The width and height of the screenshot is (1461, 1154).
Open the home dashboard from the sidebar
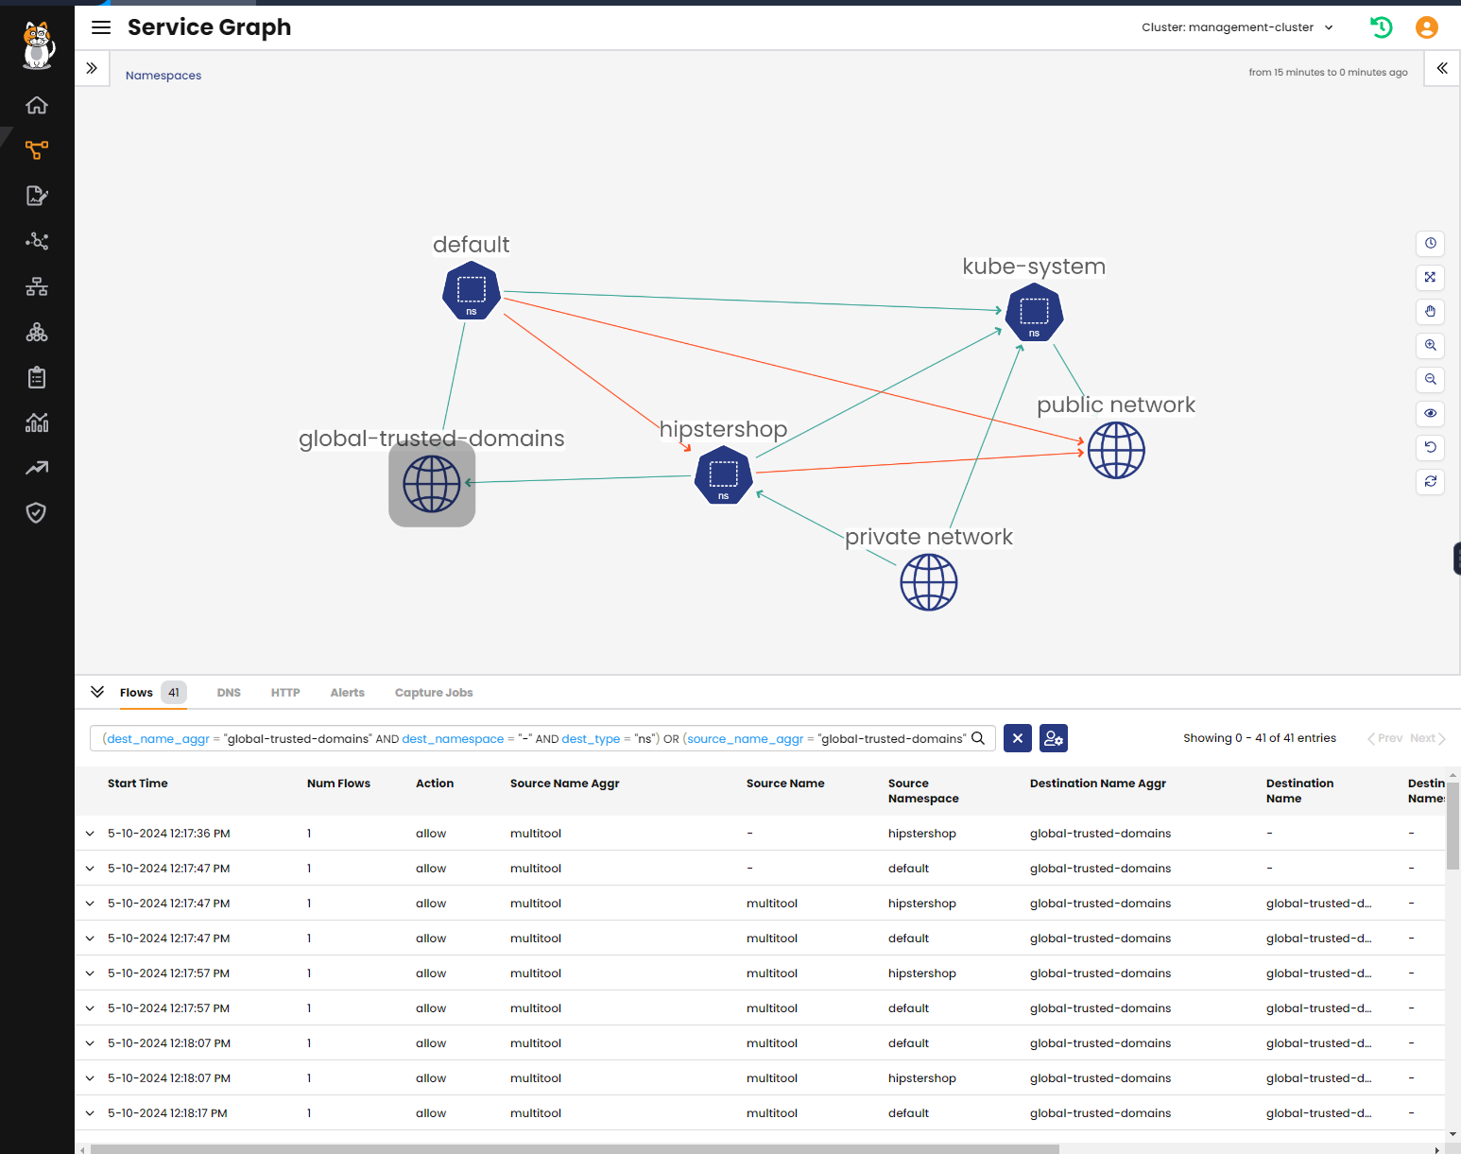[x=36, y=105]
